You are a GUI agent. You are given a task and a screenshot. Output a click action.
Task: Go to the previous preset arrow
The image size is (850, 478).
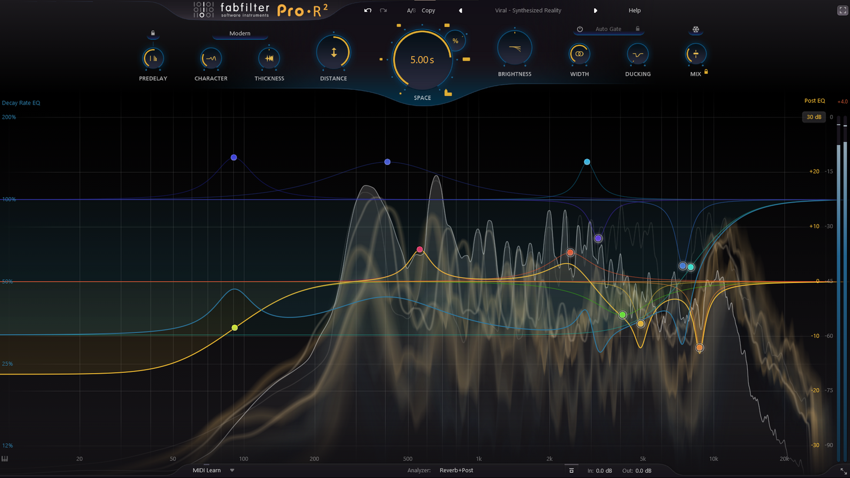coord(461,11)
